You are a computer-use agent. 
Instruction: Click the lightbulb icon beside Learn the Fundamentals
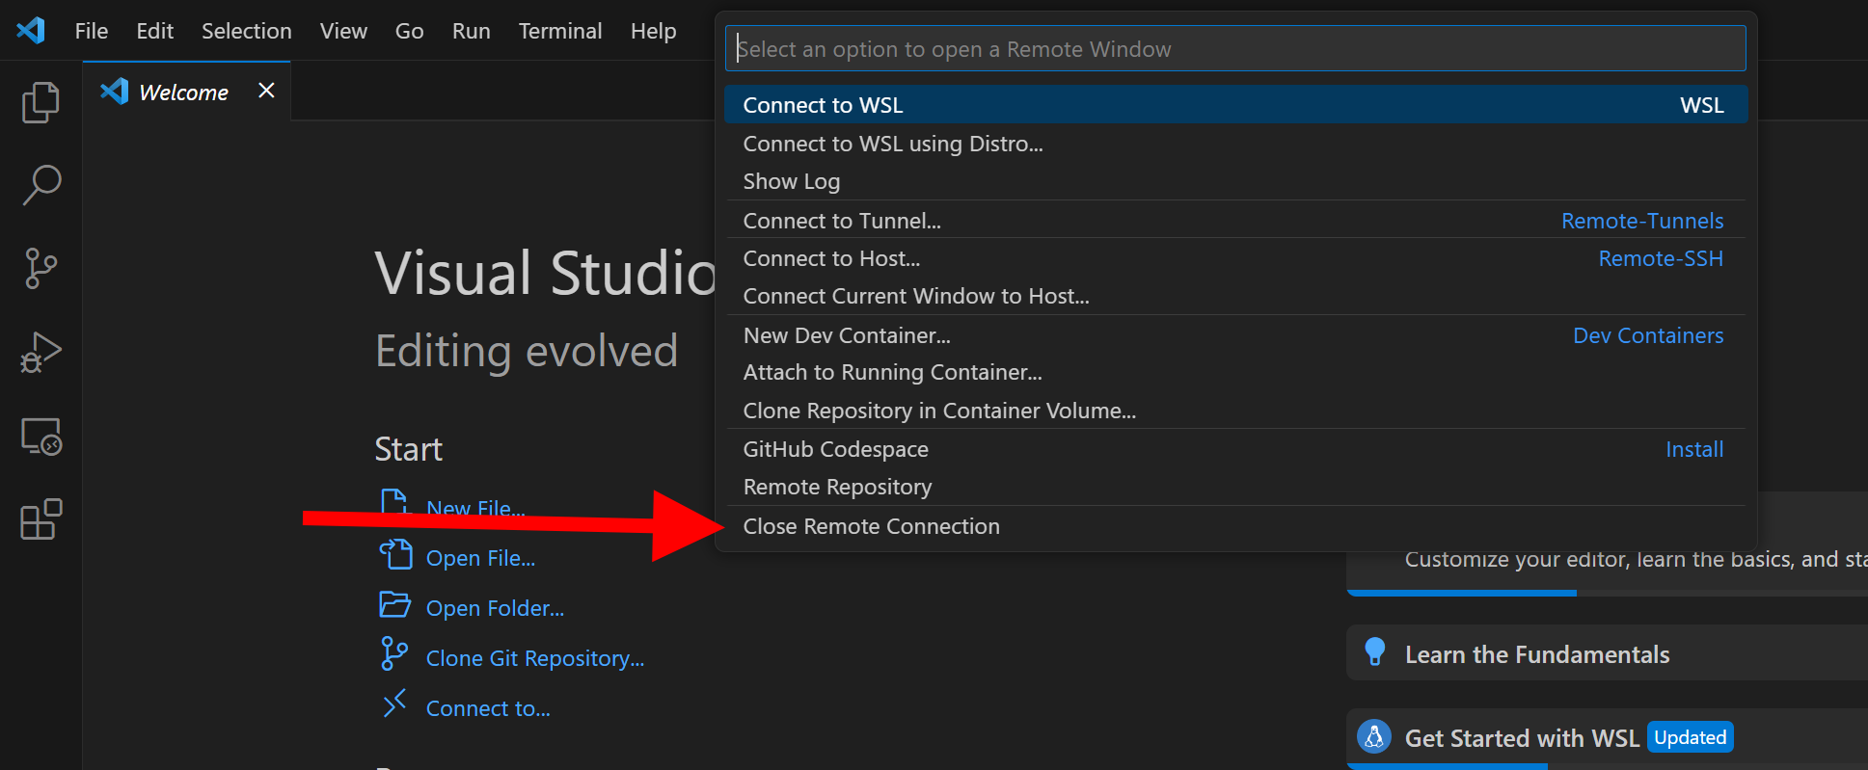tap(1375, 652)
